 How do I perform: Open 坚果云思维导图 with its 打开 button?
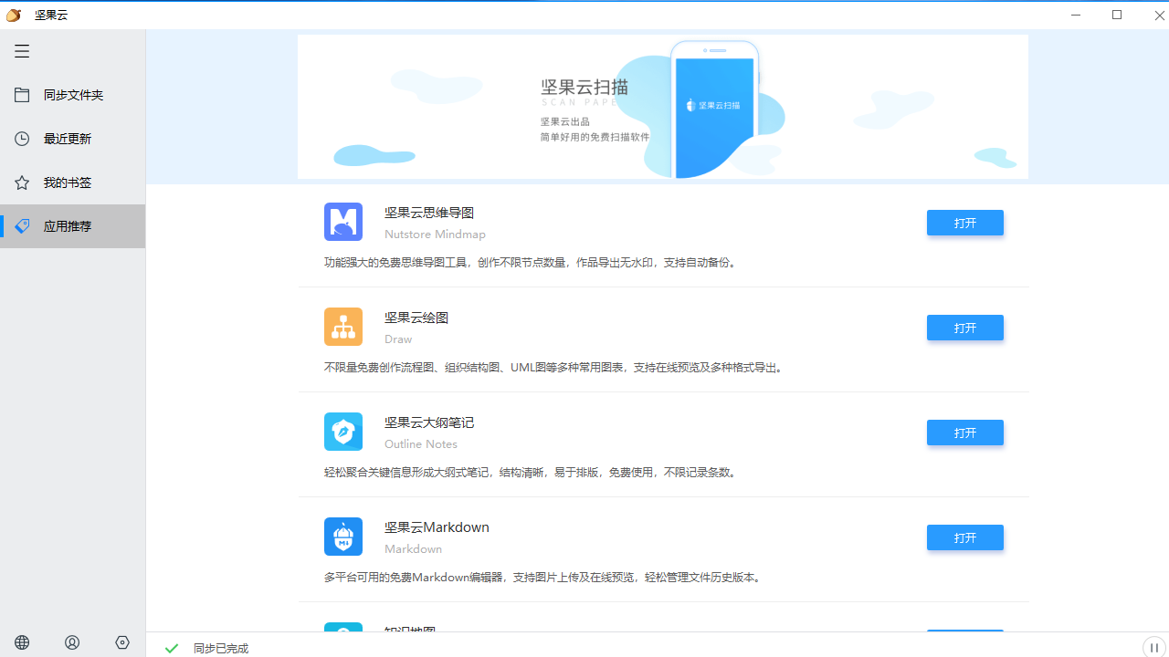(964, 223)
